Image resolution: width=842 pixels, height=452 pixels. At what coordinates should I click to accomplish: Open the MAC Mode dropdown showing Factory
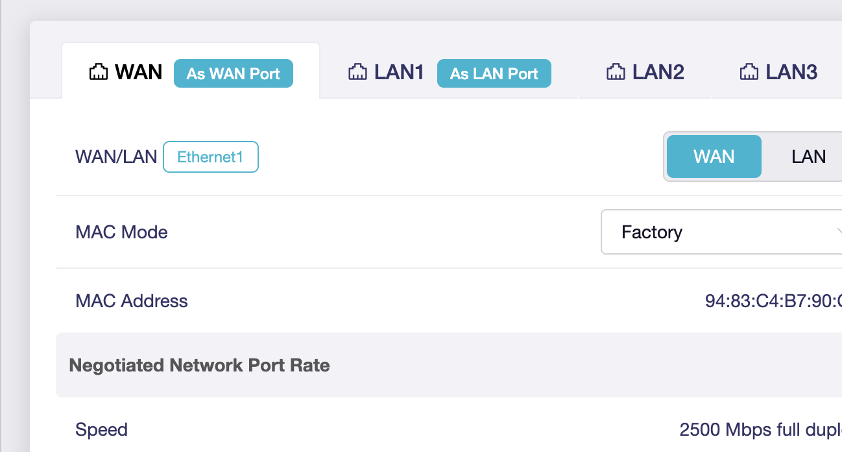[x=714, y=232]
